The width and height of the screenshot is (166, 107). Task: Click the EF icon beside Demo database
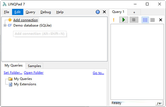(10, 25)
